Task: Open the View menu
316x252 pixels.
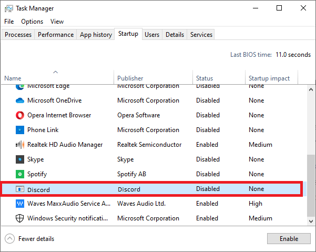Action: [57, 22]
